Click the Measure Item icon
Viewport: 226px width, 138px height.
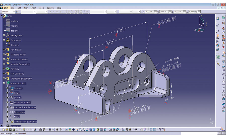point(127,129)
